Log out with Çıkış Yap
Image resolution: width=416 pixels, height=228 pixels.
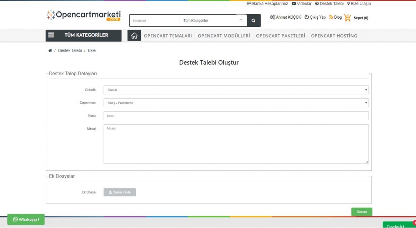click(x=315, y=17)
